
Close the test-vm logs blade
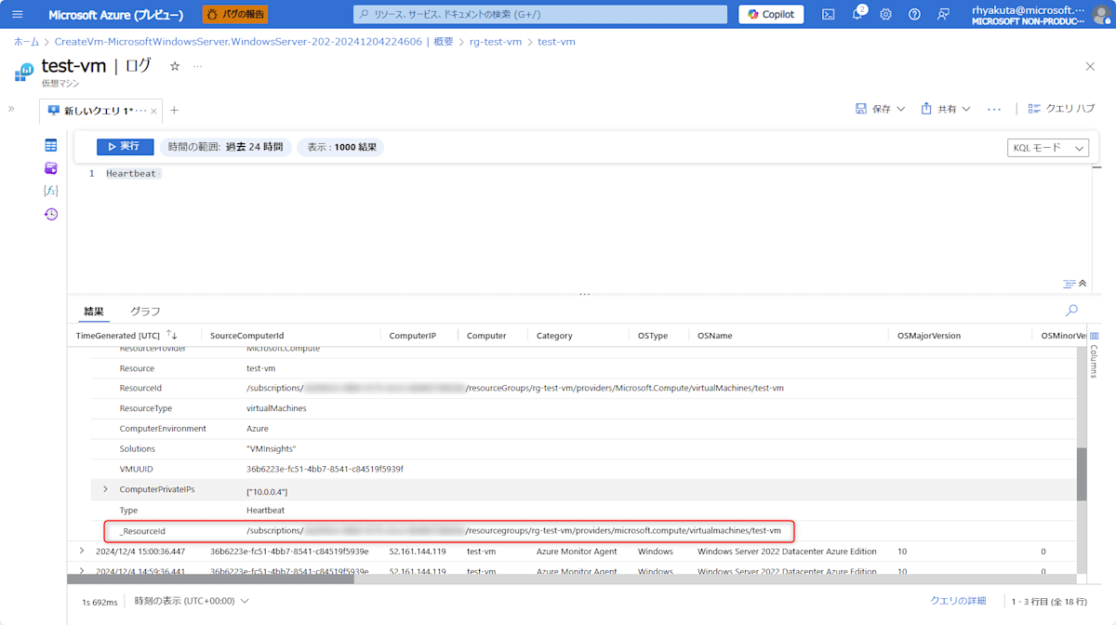click(x=1090, y=66)
